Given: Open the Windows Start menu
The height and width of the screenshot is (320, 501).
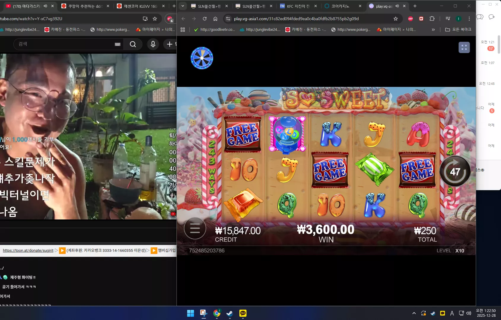Looking at the screenshot, I should [x=190, y=313].
